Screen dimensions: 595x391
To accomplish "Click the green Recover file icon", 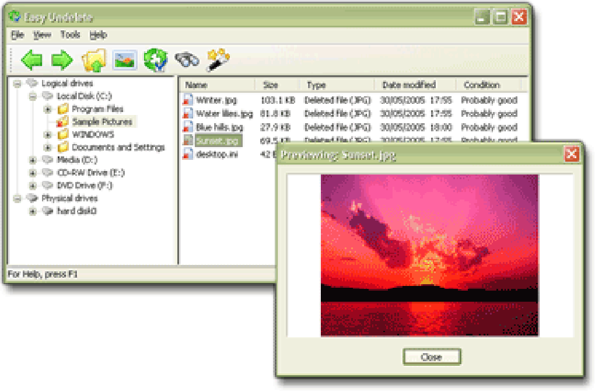I will (155, 60).
